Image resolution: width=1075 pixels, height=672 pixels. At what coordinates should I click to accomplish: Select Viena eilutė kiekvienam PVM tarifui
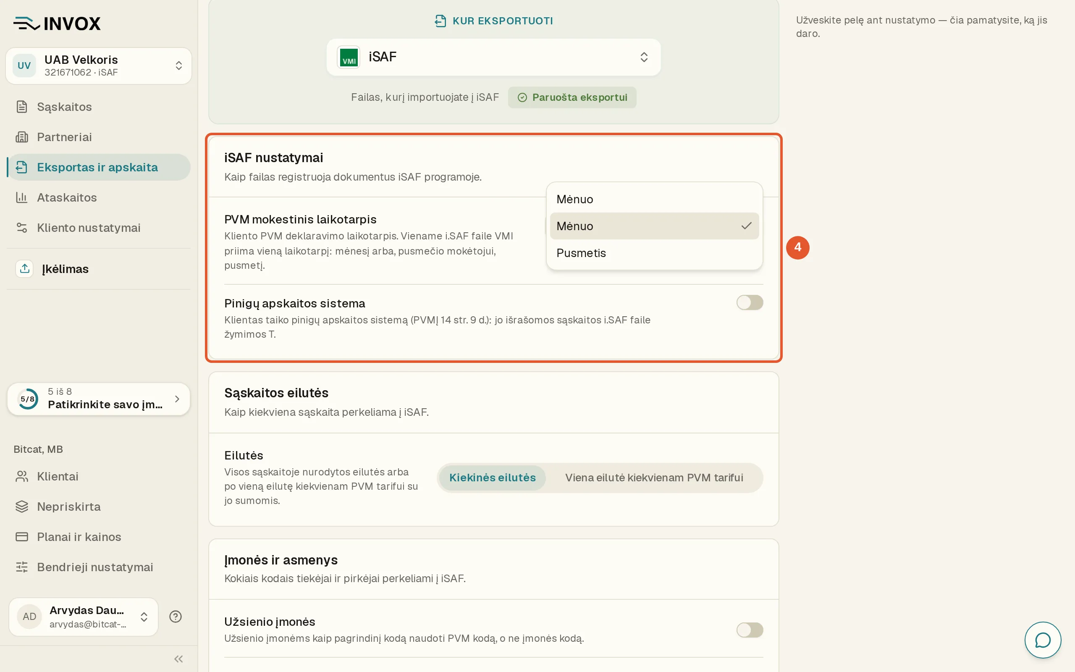654,478
